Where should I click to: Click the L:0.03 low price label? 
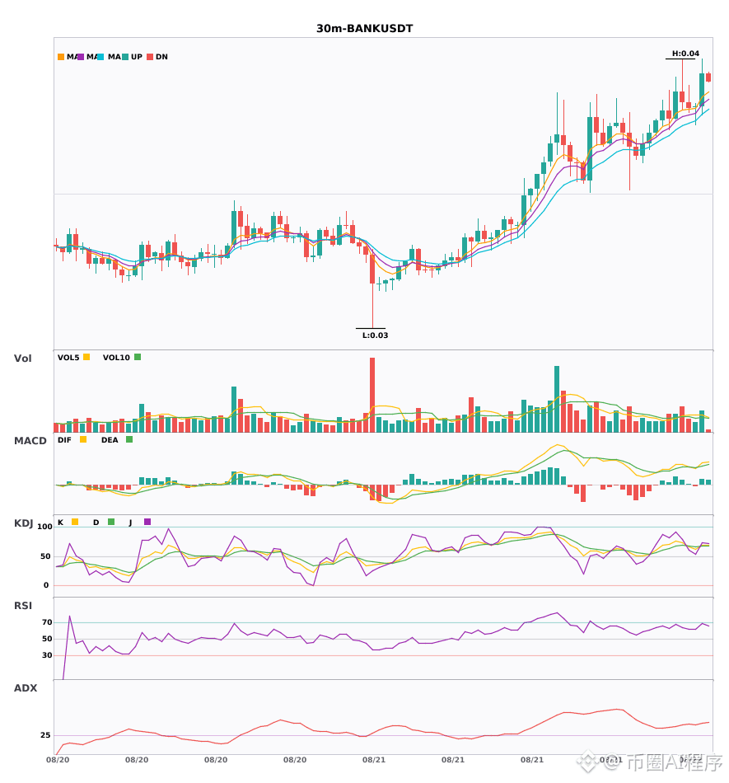[376, 335]
